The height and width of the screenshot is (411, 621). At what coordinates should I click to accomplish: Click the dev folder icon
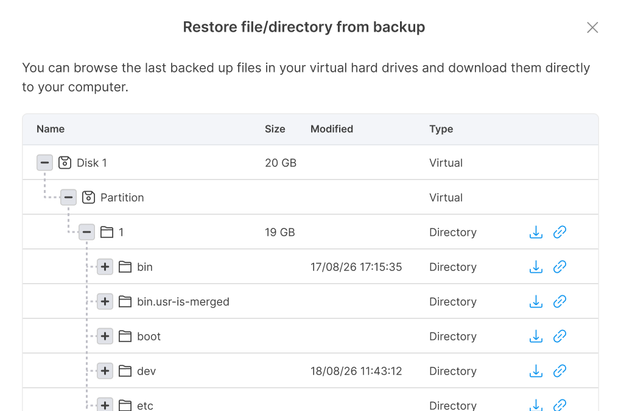[x=125, y=371]
